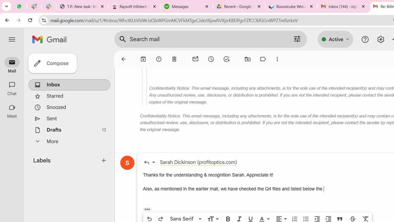The image size is (394, 222).
Task: Open the More three-dot toolbar menu
Action: (277, 59)
